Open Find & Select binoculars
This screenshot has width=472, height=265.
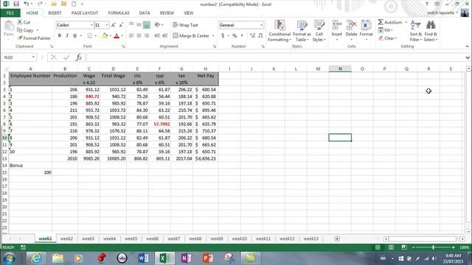[431, 31]
